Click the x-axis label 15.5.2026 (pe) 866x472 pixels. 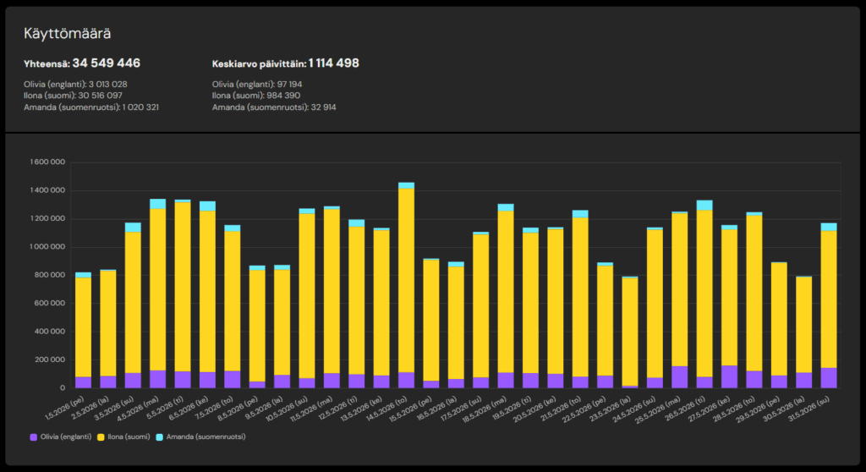412,409
